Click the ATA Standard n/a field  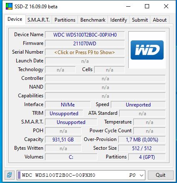coord(142,114)
